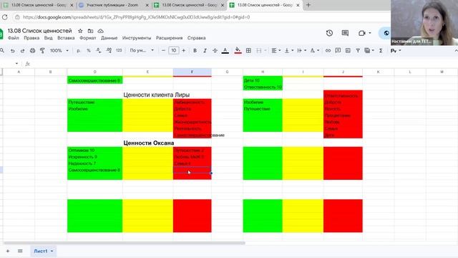The width and height of the screenshot is (458, 258).
Task: Open the Вставка menu
Action: coord(66,38)
